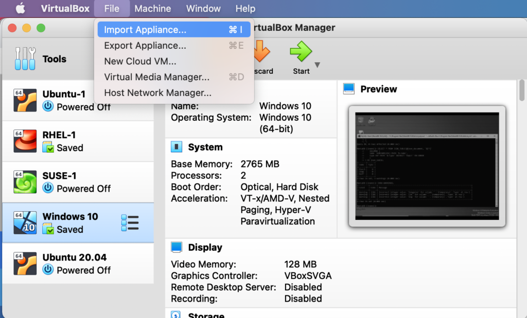Click Ubuntu 20.04 Powered Off status icon
Screen dimensions: 527x318
48,269
